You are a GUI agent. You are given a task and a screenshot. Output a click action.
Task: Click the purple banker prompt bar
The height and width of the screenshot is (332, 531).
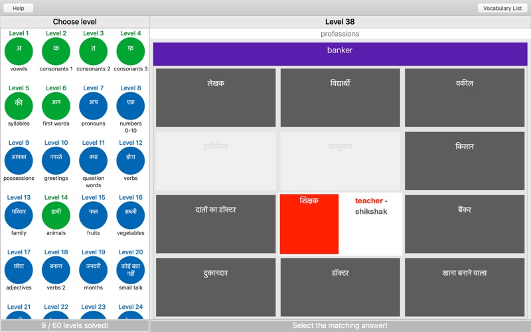340,54
